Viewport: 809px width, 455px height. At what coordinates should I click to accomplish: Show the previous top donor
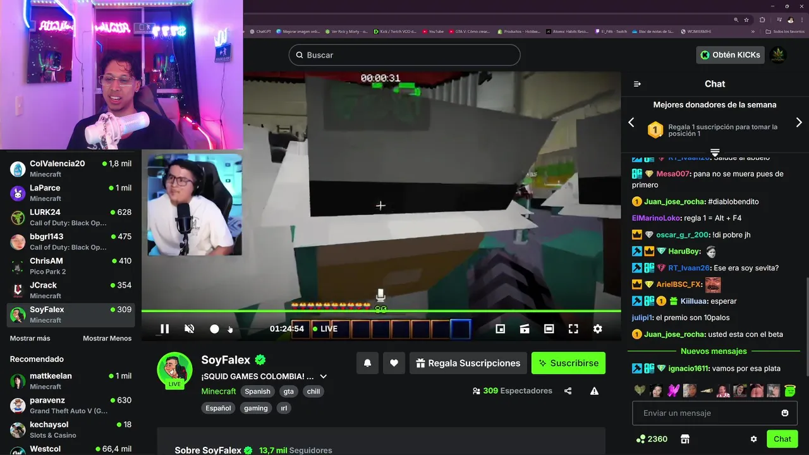point(631,122)
